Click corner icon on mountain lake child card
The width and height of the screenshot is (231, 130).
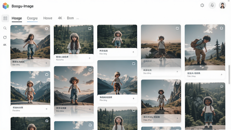click(134, 64)
